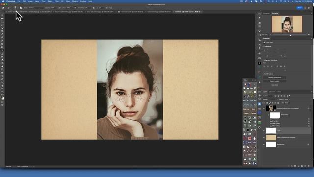Viewport: 314px width, 177px height.
Task: Click the Navigator preview thumbnail
Action: (287, 24)
